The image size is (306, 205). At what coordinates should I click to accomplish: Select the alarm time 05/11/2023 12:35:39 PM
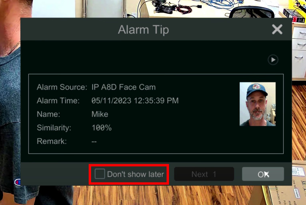point(135,101)
